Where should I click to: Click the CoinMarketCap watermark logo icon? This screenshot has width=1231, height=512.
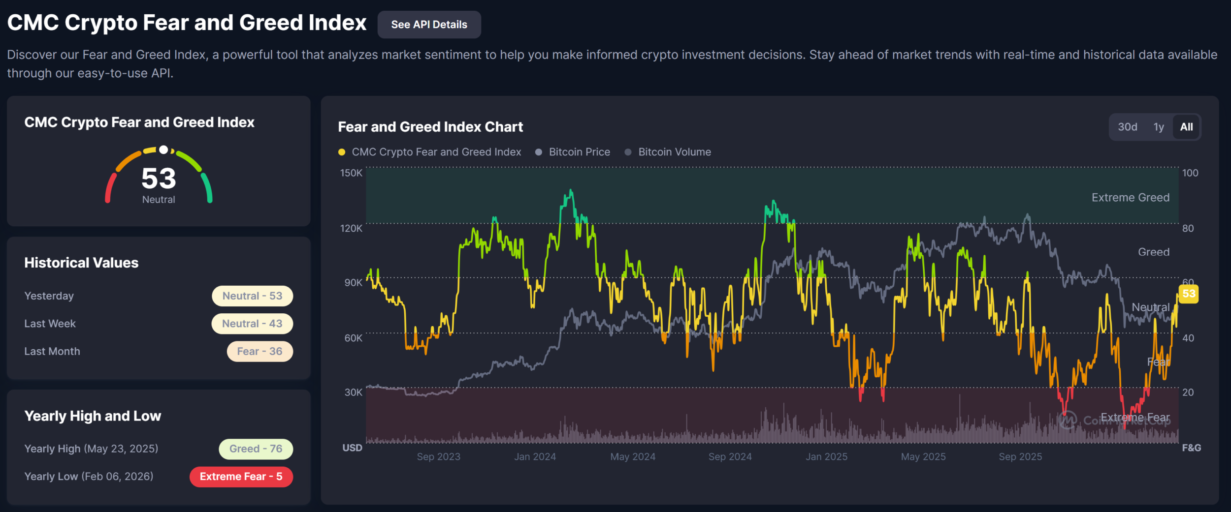coord(1067,420)
